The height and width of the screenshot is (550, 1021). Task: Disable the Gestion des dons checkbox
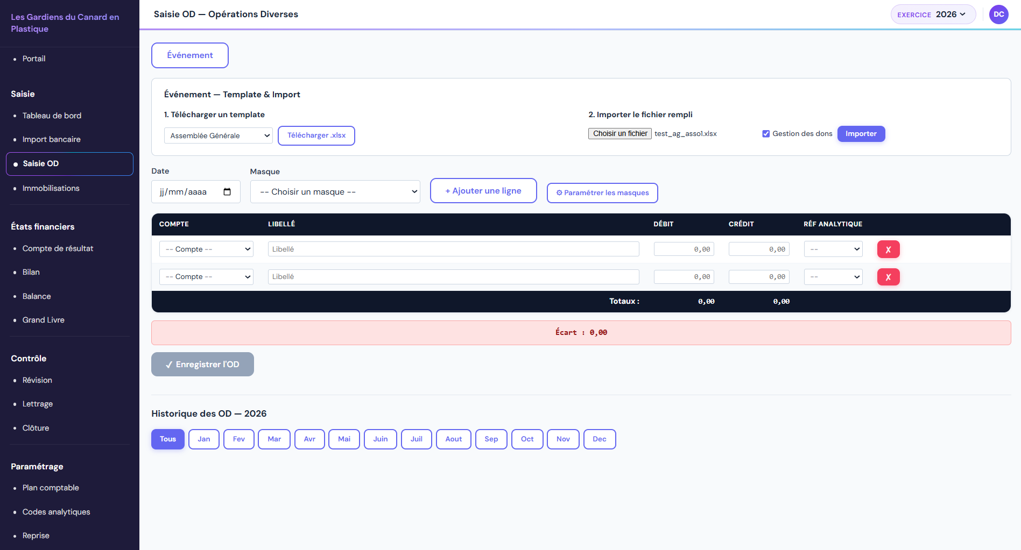point(766,133)
